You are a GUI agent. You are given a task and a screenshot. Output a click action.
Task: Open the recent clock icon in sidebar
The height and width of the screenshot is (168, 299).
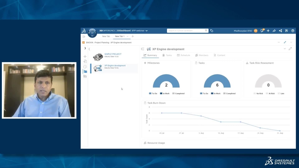[x=85, y=67]
